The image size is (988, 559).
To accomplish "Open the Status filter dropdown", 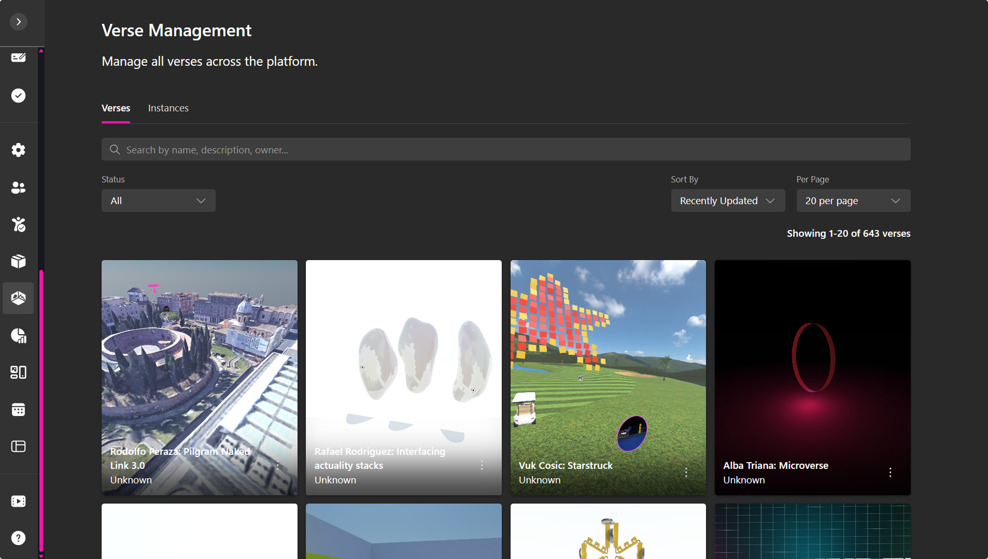I will point(158,200).
